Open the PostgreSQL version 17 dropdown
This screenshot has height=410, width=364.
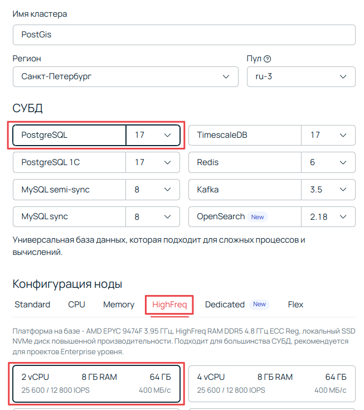[153, 135]
